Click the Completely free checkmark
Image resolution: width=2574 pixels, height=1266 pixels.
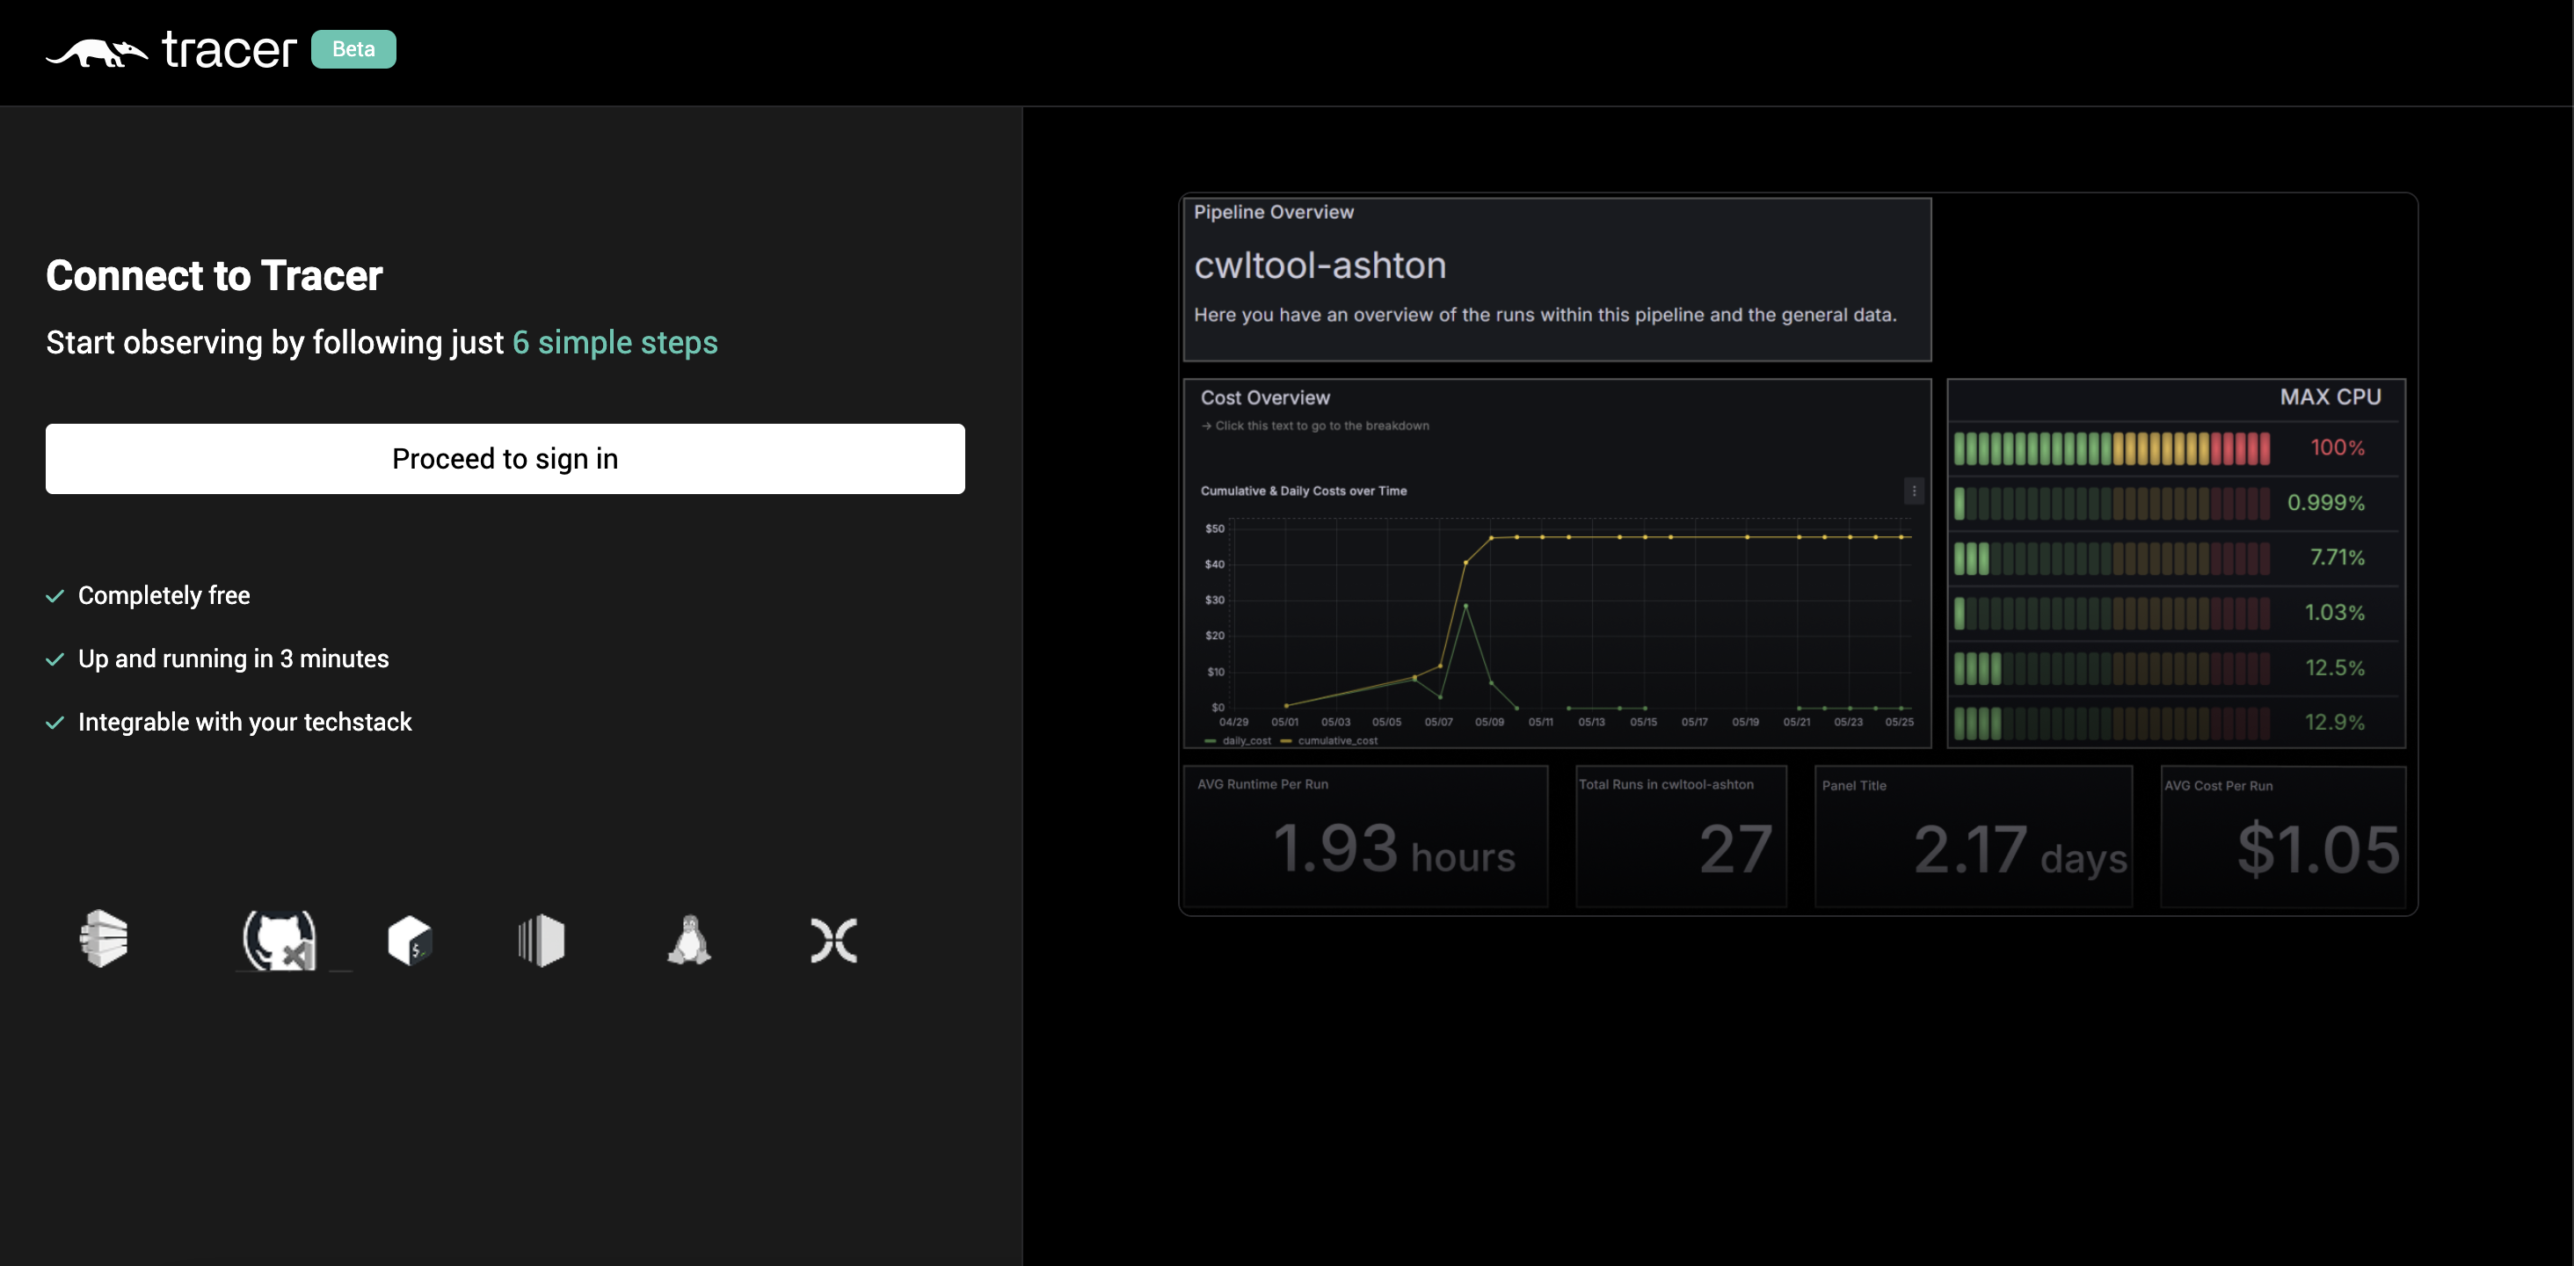point(55,597)
